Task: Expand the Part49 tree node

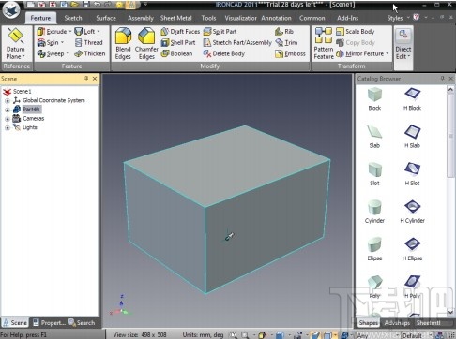Action: (x=8, y=110)
